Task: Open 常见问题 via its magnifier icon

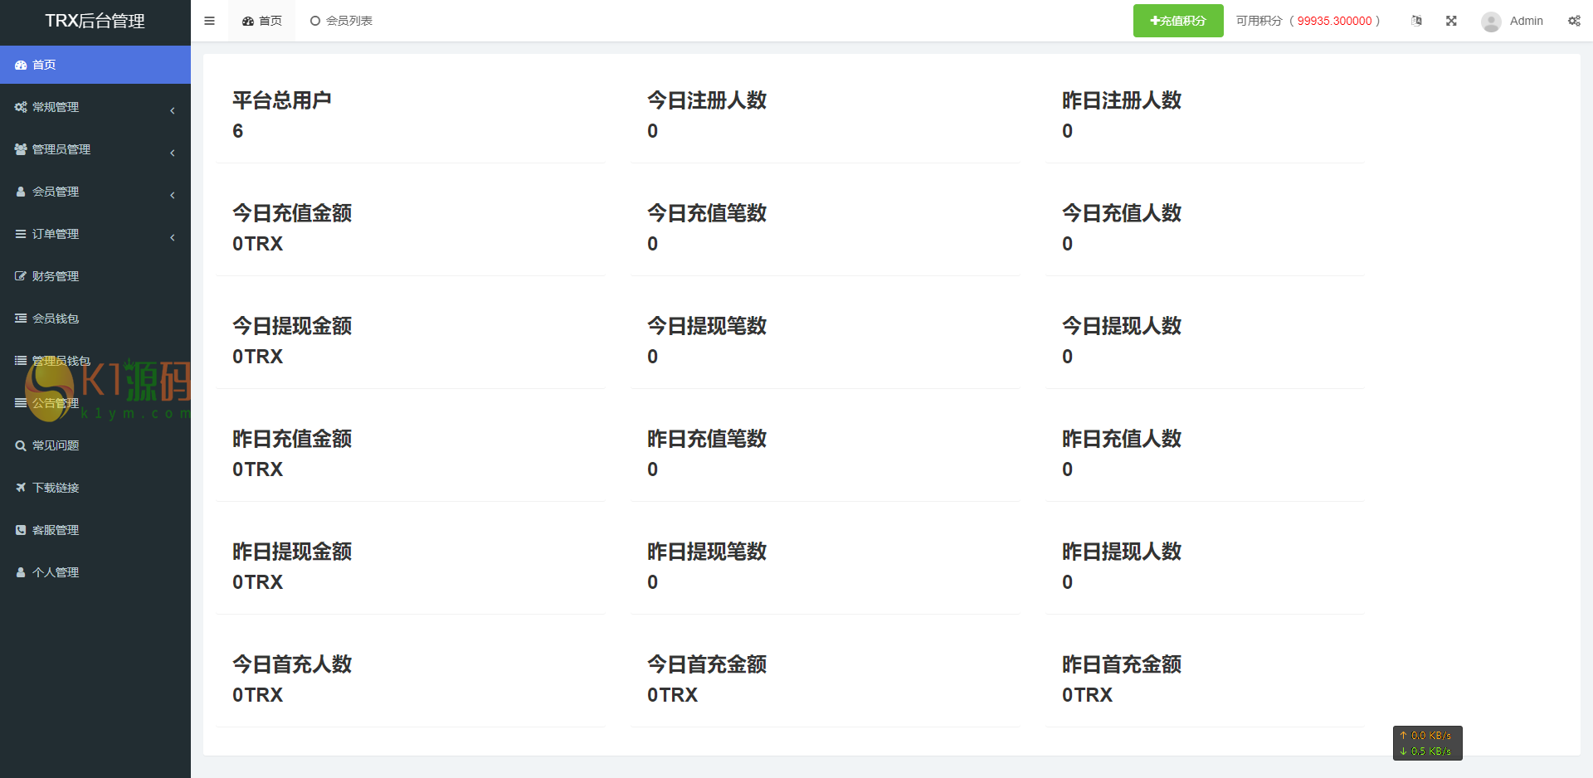Action: click(21, 445)
